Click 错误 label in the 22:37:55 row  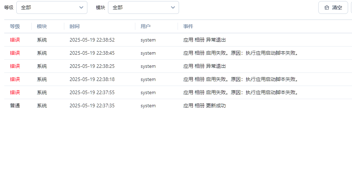point(15,92)
